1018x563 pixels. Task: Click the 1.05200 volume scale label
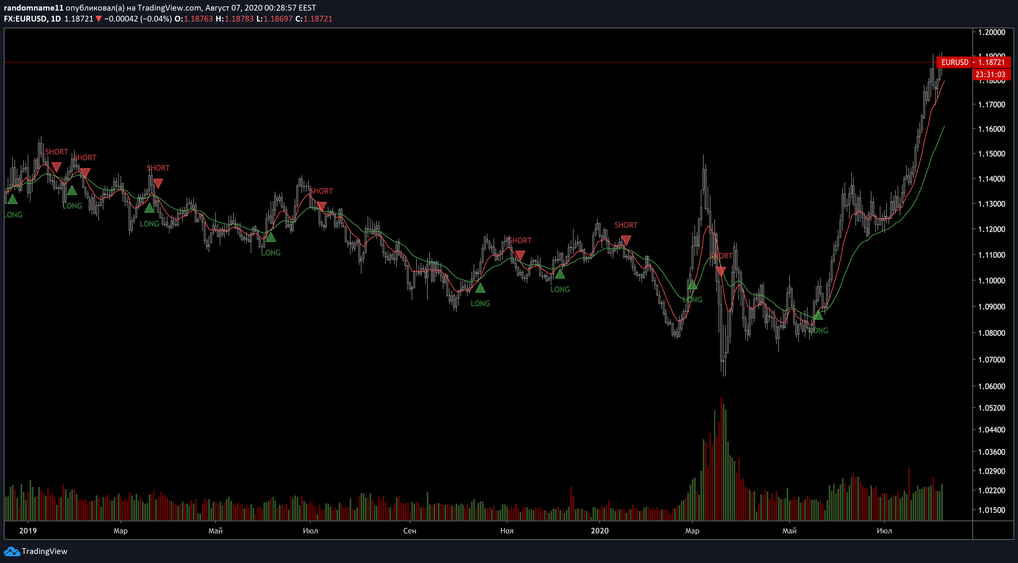[992, 408]
